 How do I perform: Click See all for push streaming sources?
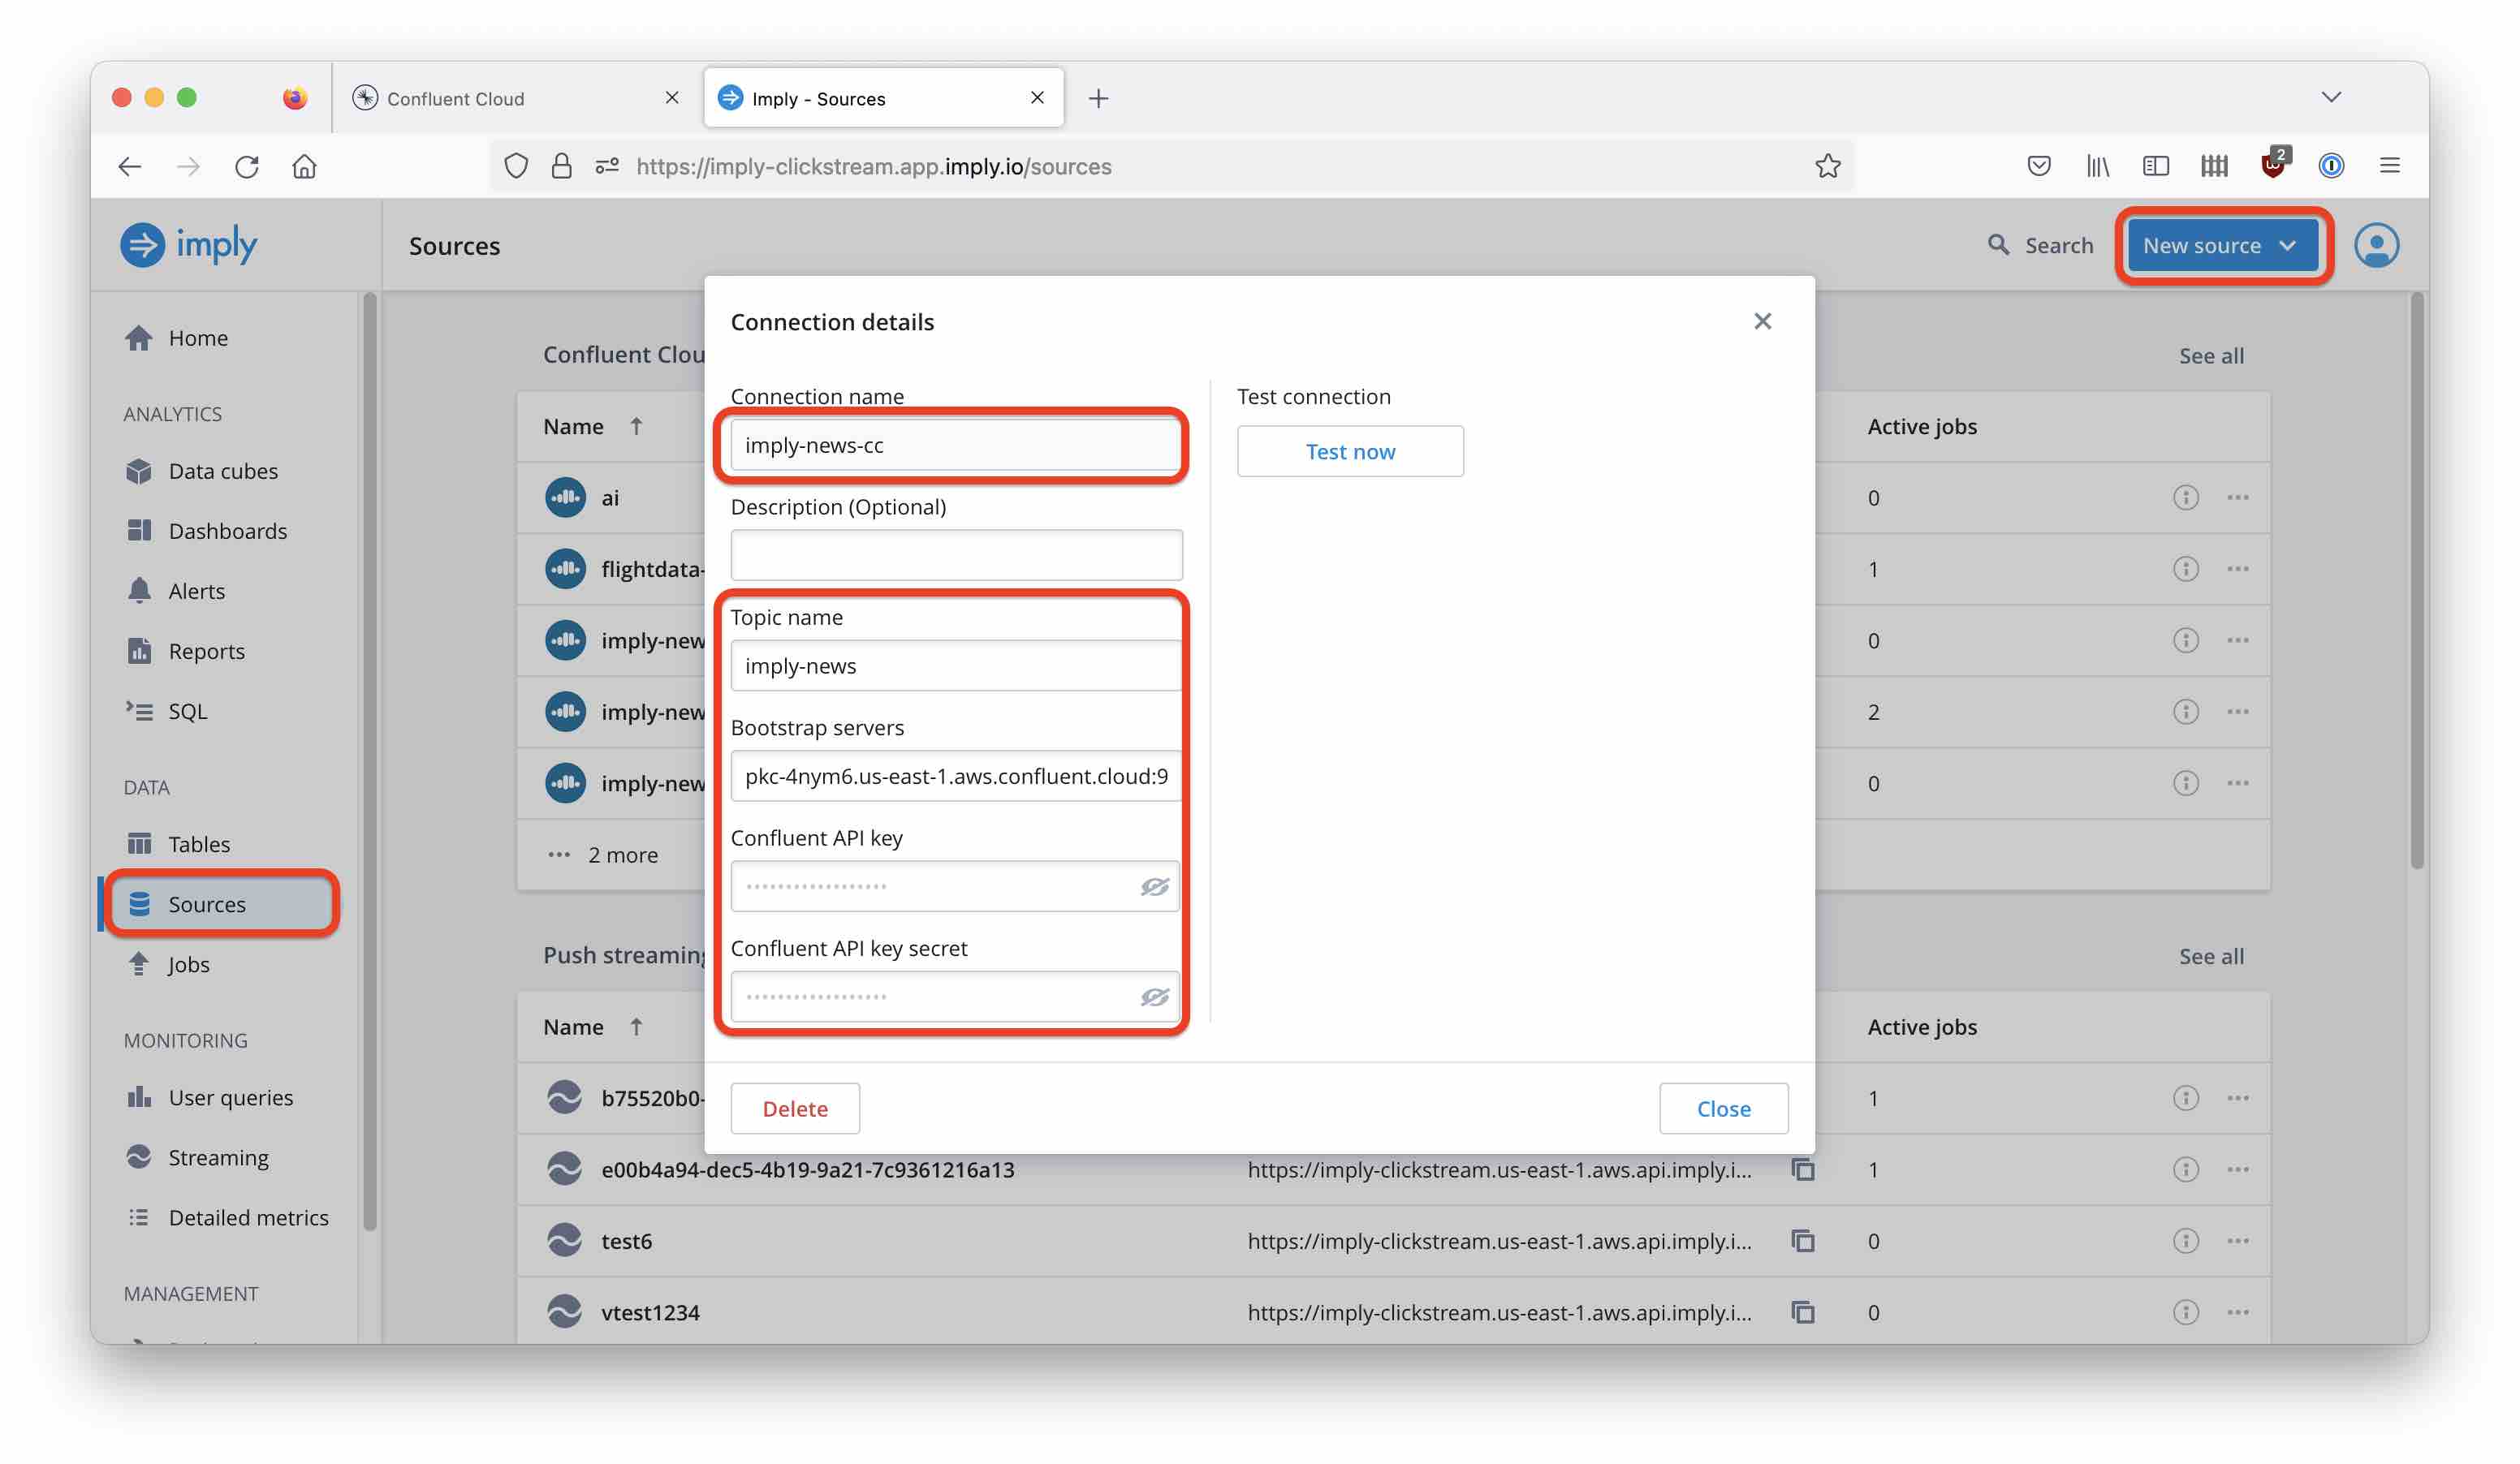coord(2210,955)
